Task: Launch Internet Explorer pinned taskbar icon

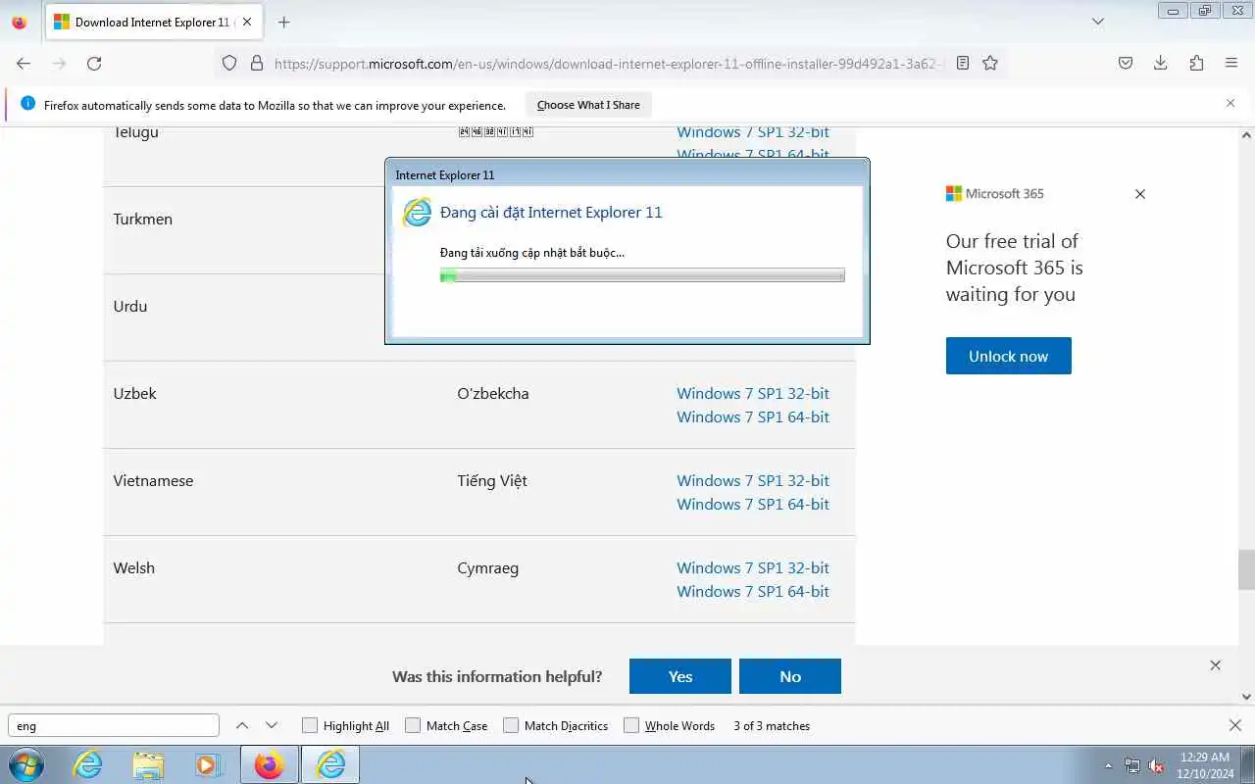Action: click(x=88, y=764)
